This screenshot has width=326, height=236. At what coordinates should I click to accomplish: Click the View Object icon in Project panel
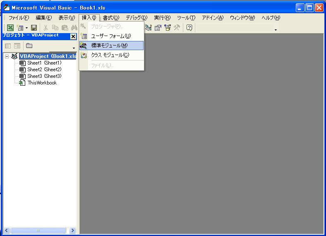pos(17,46)
